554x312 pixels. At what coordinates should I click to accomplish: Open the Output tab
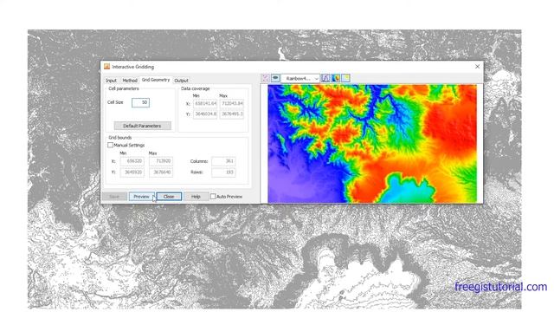pos(181,81)
